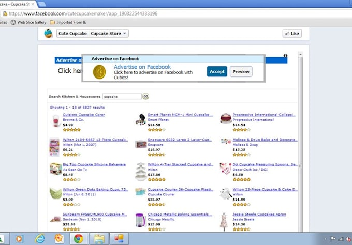Click the Wilton 12 Piece set thumbnail

[x=54, y=147]
